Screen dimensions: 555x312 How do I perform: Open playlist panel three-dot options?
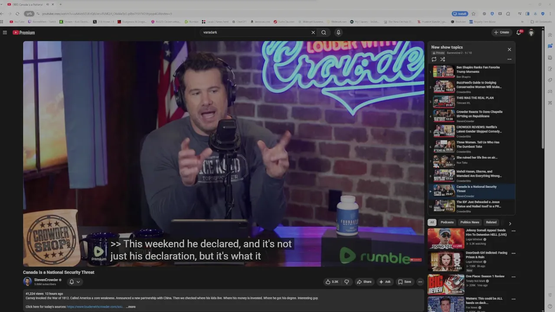[509, 59]
